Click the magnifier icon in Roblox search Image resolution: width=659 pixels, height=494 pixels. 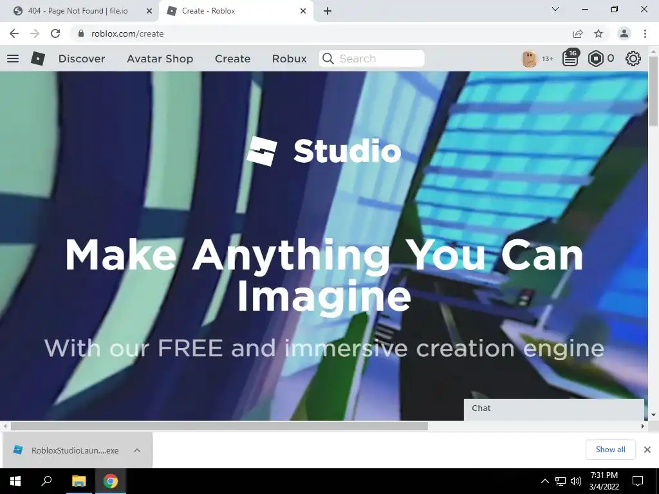(328, 59)
